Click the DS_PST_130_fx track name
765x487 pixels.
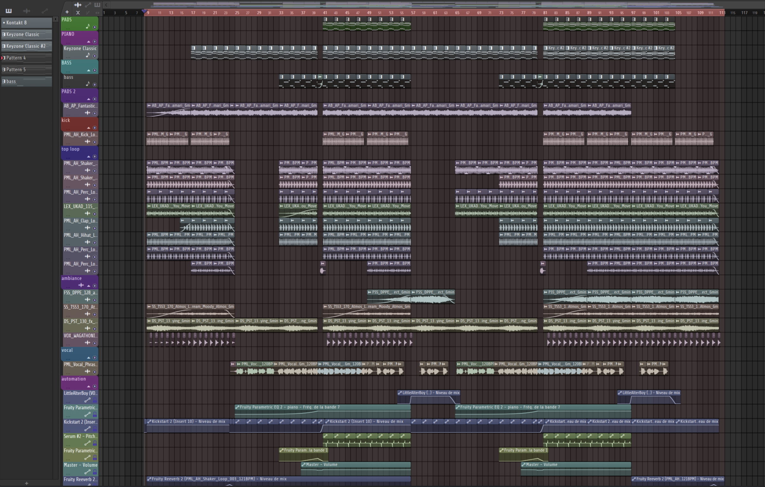click(x=80, y=321)
